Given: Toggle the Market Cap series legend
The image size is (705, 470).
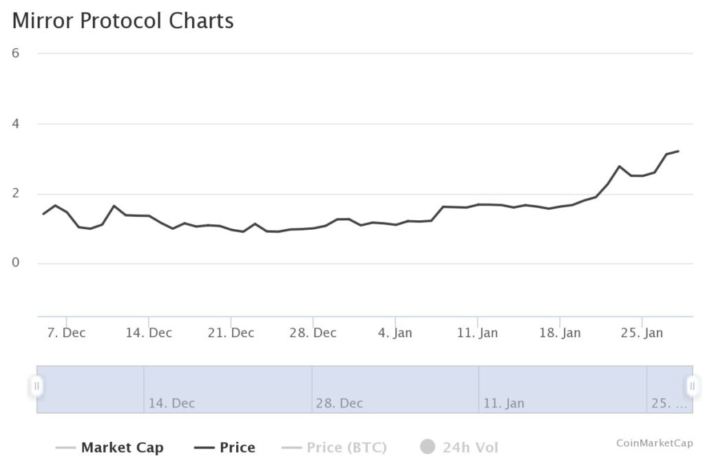Looking at the screenshot, I should pos(122,448).
